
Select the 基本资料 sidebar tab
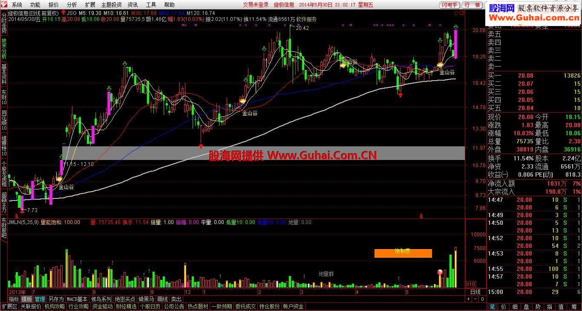[4, 74]
